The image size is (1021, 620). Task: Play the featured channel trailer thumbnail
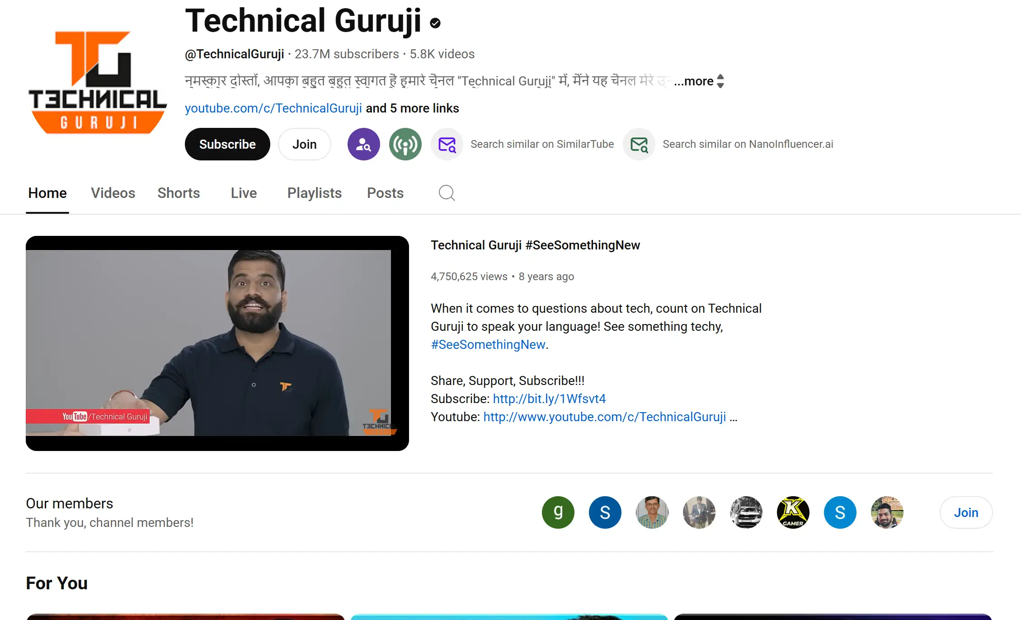click(x=217, y=343)
